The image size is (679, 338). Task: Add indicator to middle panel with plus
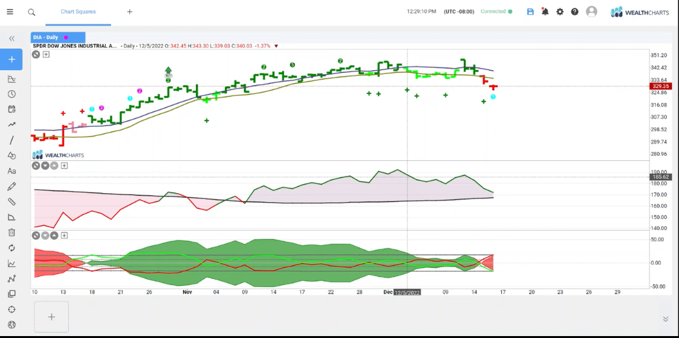pyautogui.click(x=64, y=165)
